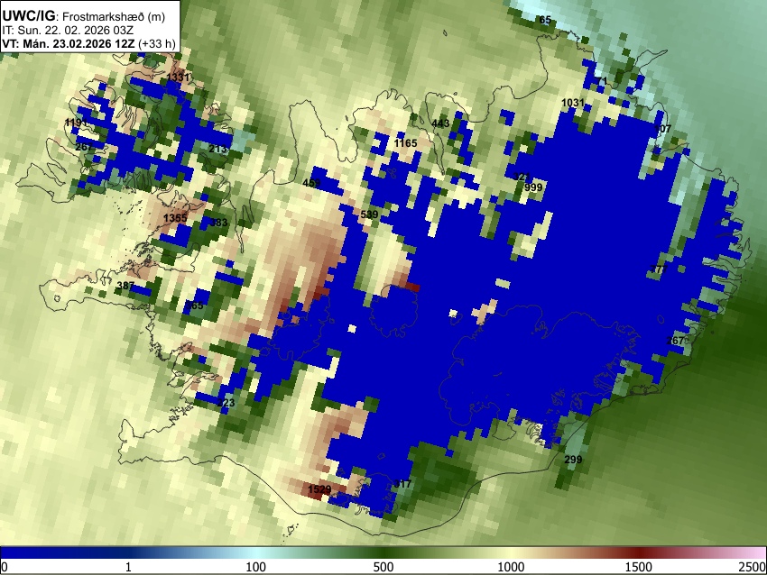767x575 pixels.
Task: Click the legend tick label 100
Action: click(255, 567)
